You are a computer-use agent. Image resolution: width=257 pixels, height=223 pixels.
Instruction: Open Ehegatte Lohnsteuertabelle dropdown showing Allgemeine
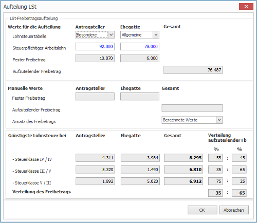[140, 35]
